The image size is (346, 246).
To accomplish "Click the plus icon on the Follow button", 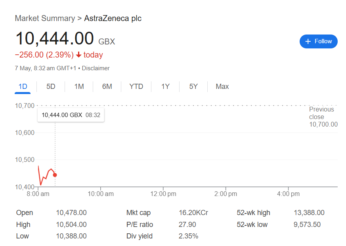I will [x=308, y=41].
